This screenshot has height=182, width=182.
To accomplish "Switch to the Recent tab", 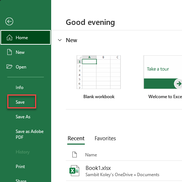I will pos(76,138).
